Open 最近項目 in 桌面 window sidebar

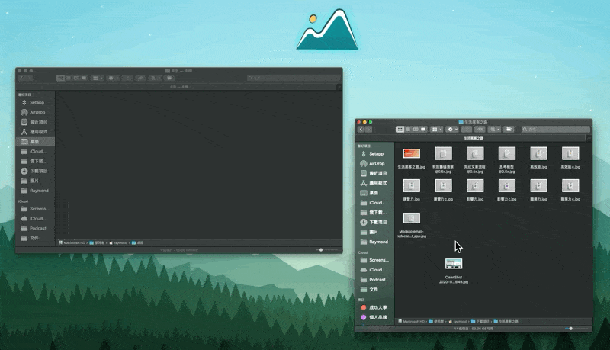pyautogui.click(x=35, y=122)
